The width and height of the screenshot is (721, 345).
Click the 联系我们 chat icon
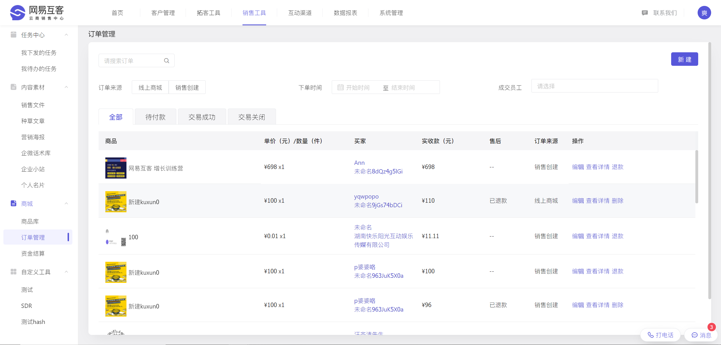pyautogui.click(x=645, y=13)
